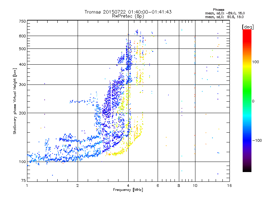The image size is (270, 202).
Task: Click the y-axis label "750"
Action: point(22,21)
